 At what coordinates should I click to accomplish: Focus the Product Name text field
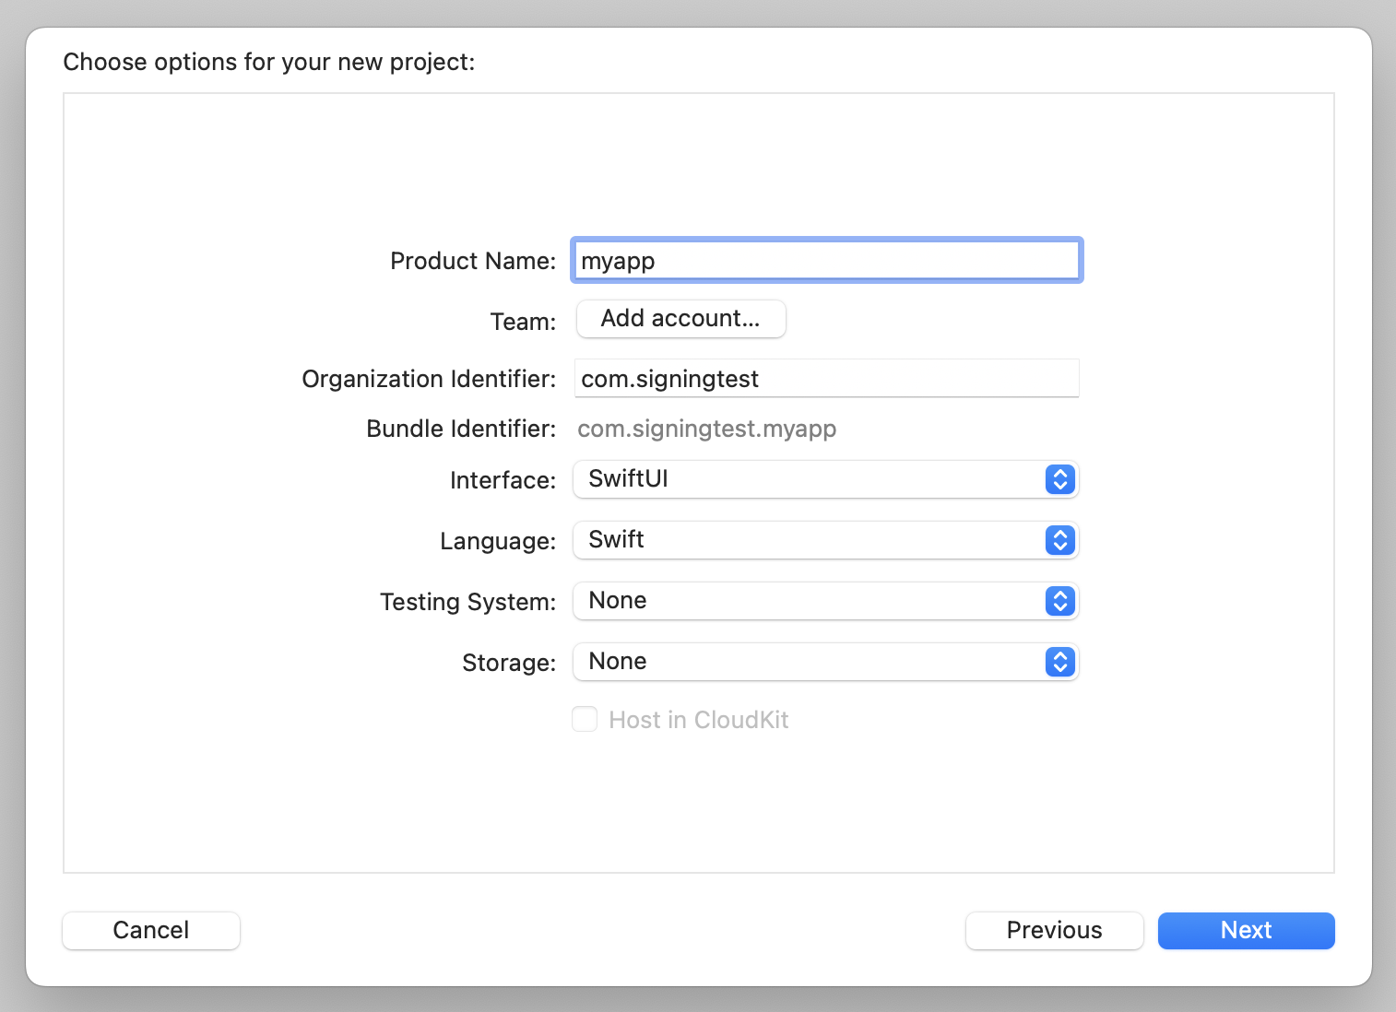click(x=826, y=261)
